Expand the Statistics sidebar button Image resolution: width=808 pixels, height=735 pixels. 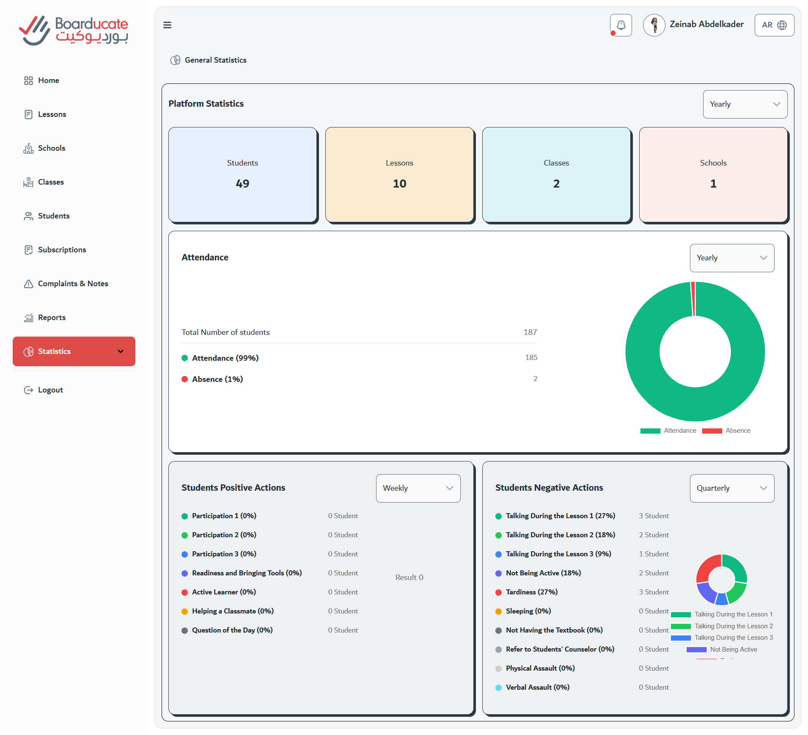point(74,351)
